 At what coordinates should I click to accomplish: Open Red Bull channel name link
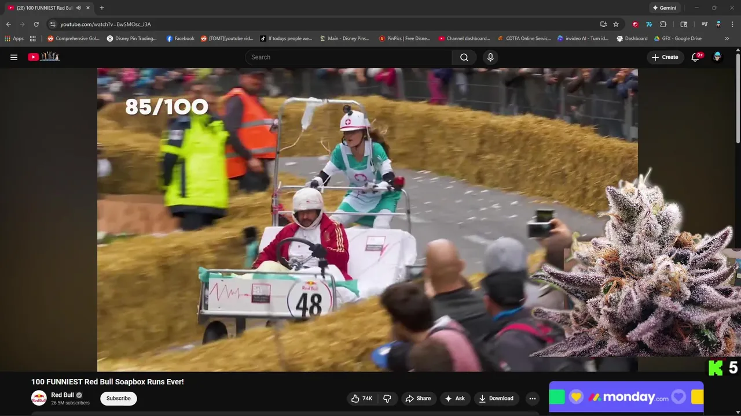coord(63,395)
